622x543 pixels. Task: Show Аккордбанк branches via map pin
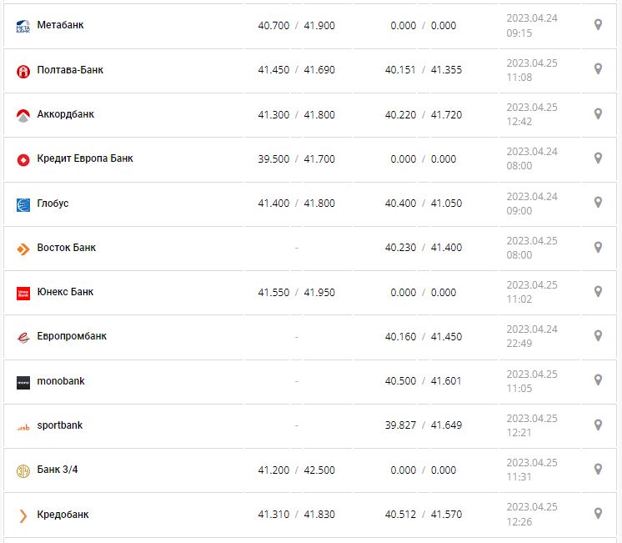point(598,113)
